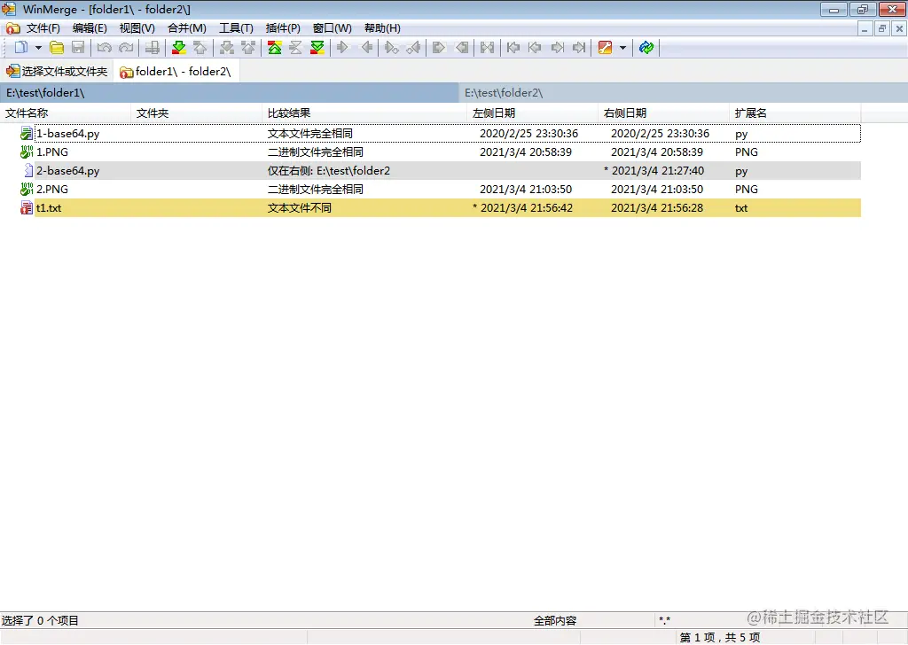Expand the dropdown arrow beside Options icon

point(623,48)
